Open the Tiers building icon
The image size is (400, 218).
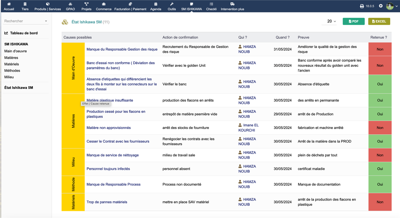pos(25,4)
